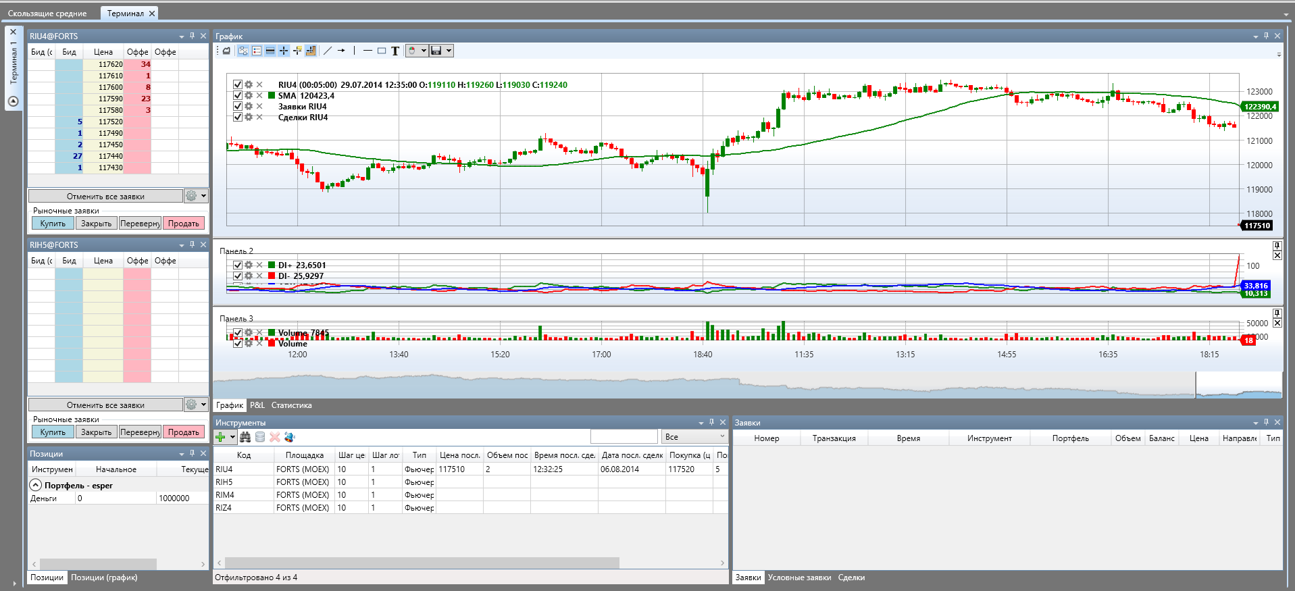Open the 'Все' filter dropdown
Image resolution: width=1295 pixels, height=591 pixels.
pos(694,437)
